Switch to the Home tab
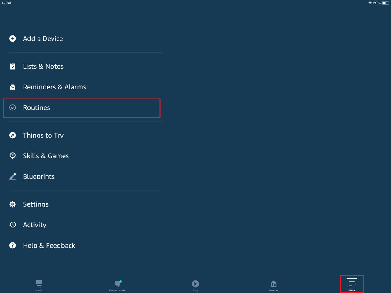Image resolution: width=391 pixels, height=293 pixels. pyautogui.click(x=39, y=285)
